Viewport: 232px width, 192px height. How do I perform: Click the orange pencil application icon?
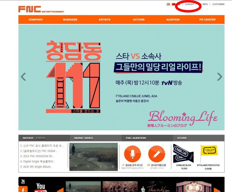tap(157, 154)
